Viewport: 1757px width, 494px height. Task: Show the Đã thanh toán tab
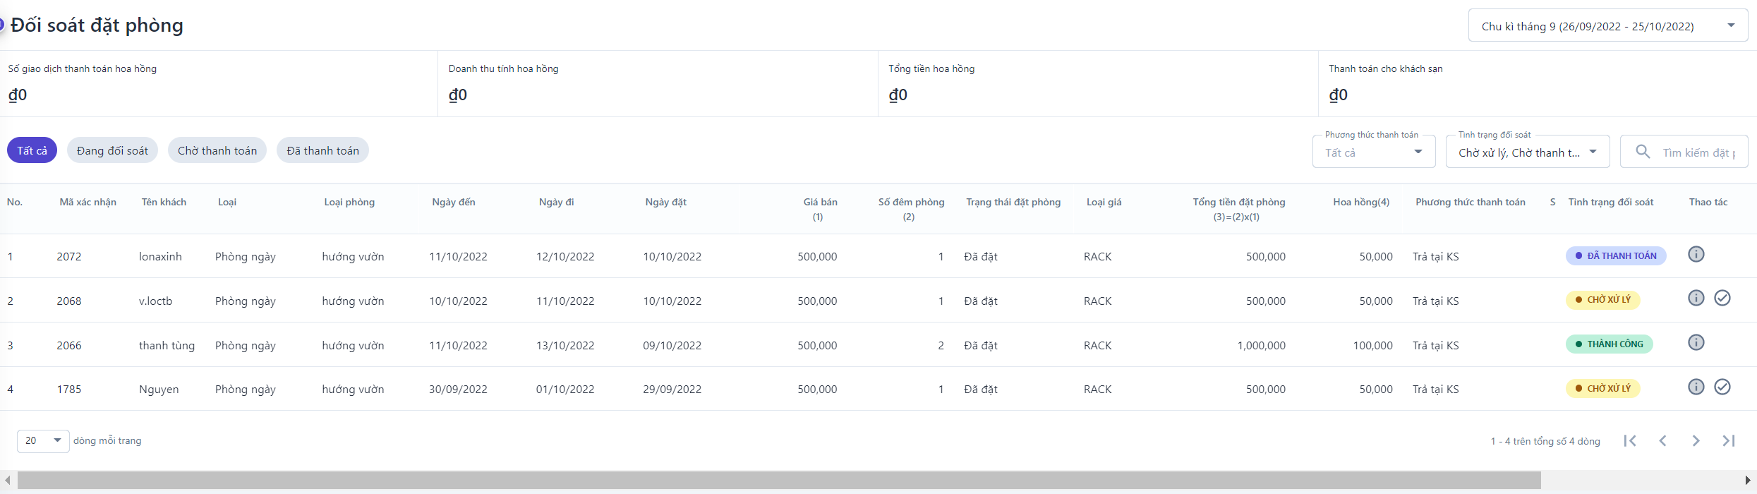point(322,150)
